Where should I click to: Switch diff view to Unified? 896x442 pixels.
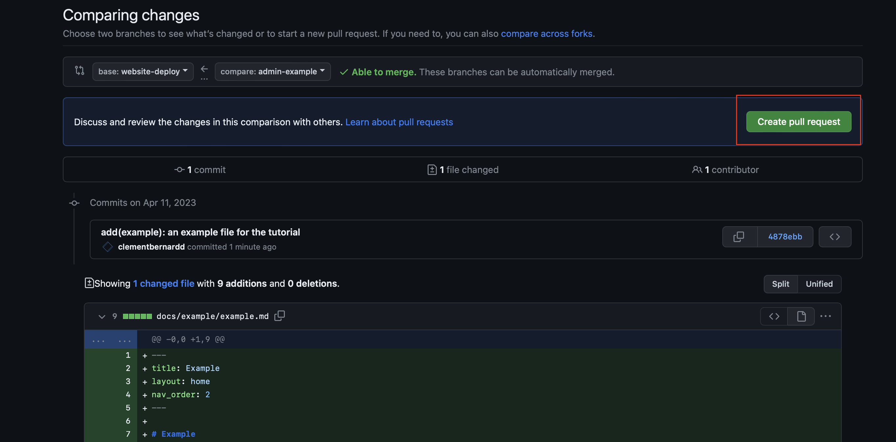(819, 284)
